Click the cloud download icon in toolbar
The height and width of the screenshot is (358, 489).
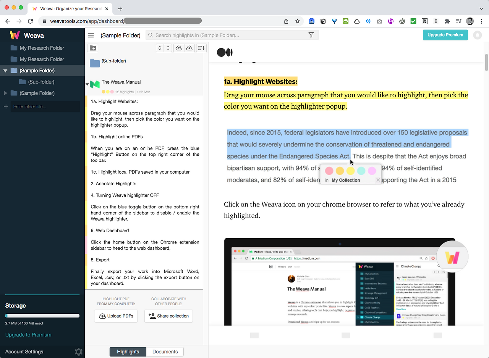tap(189, 48)
